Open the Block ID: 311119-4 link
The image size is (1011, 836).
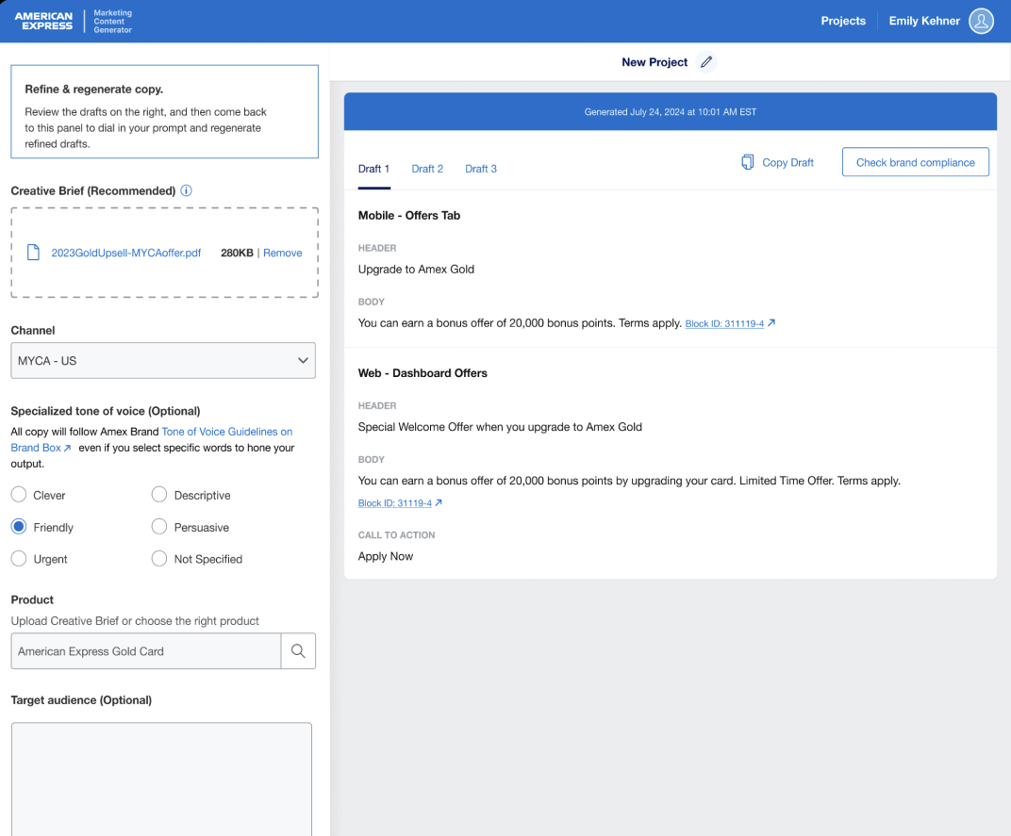(724, 323)
